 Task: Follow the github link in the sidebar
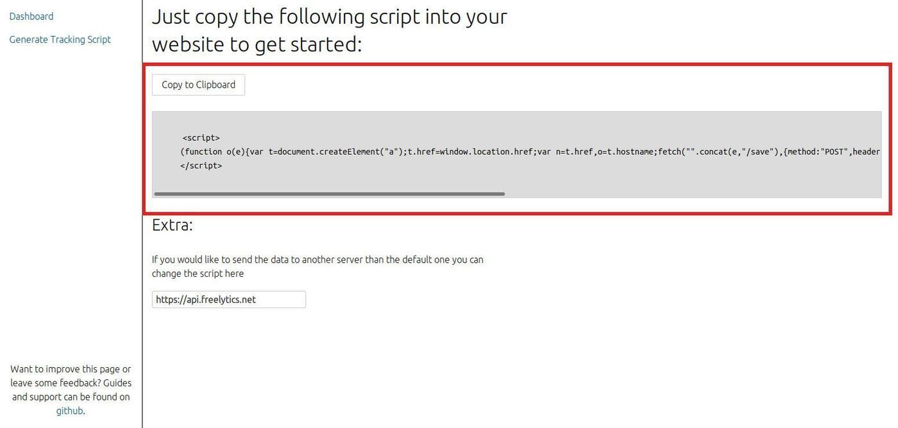69,411
